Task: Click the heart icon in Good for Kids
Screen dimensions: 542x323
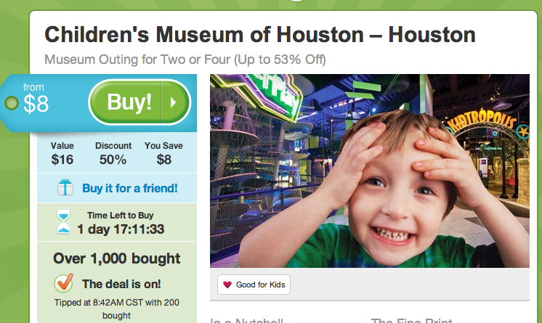Action: [x=227, y=285]
